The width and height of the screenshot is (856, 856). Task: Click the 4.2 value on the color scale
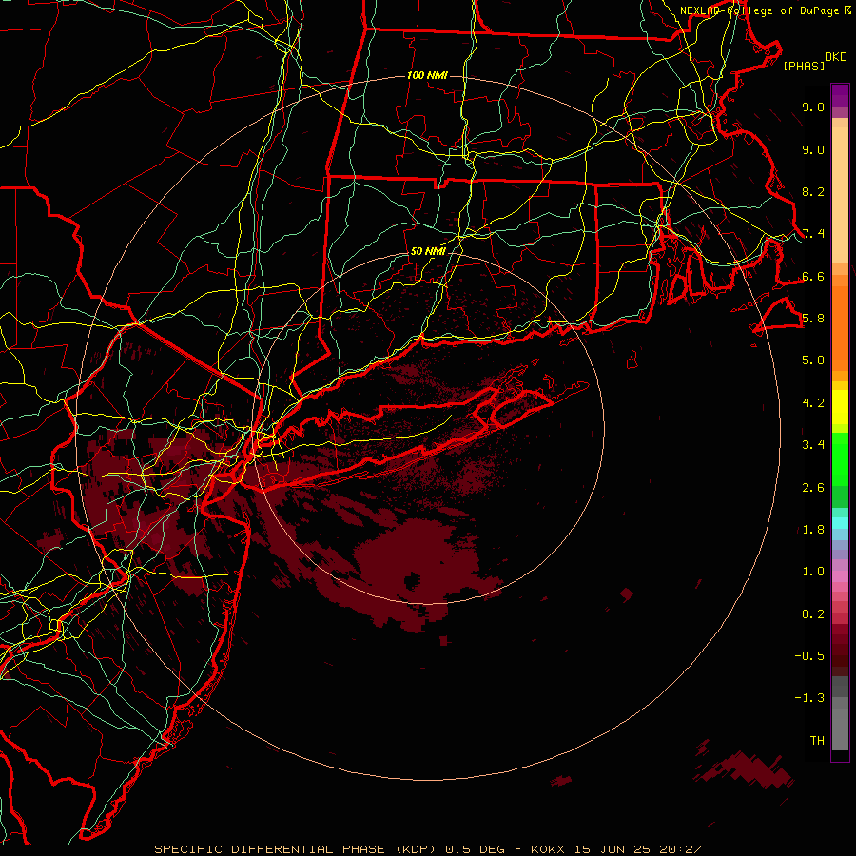tap(813, 403)
